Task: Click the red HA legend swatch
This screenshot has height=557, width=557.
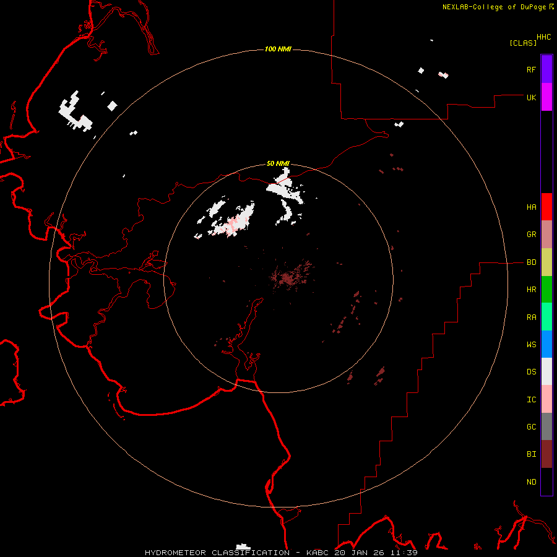Action: [546, 207]
